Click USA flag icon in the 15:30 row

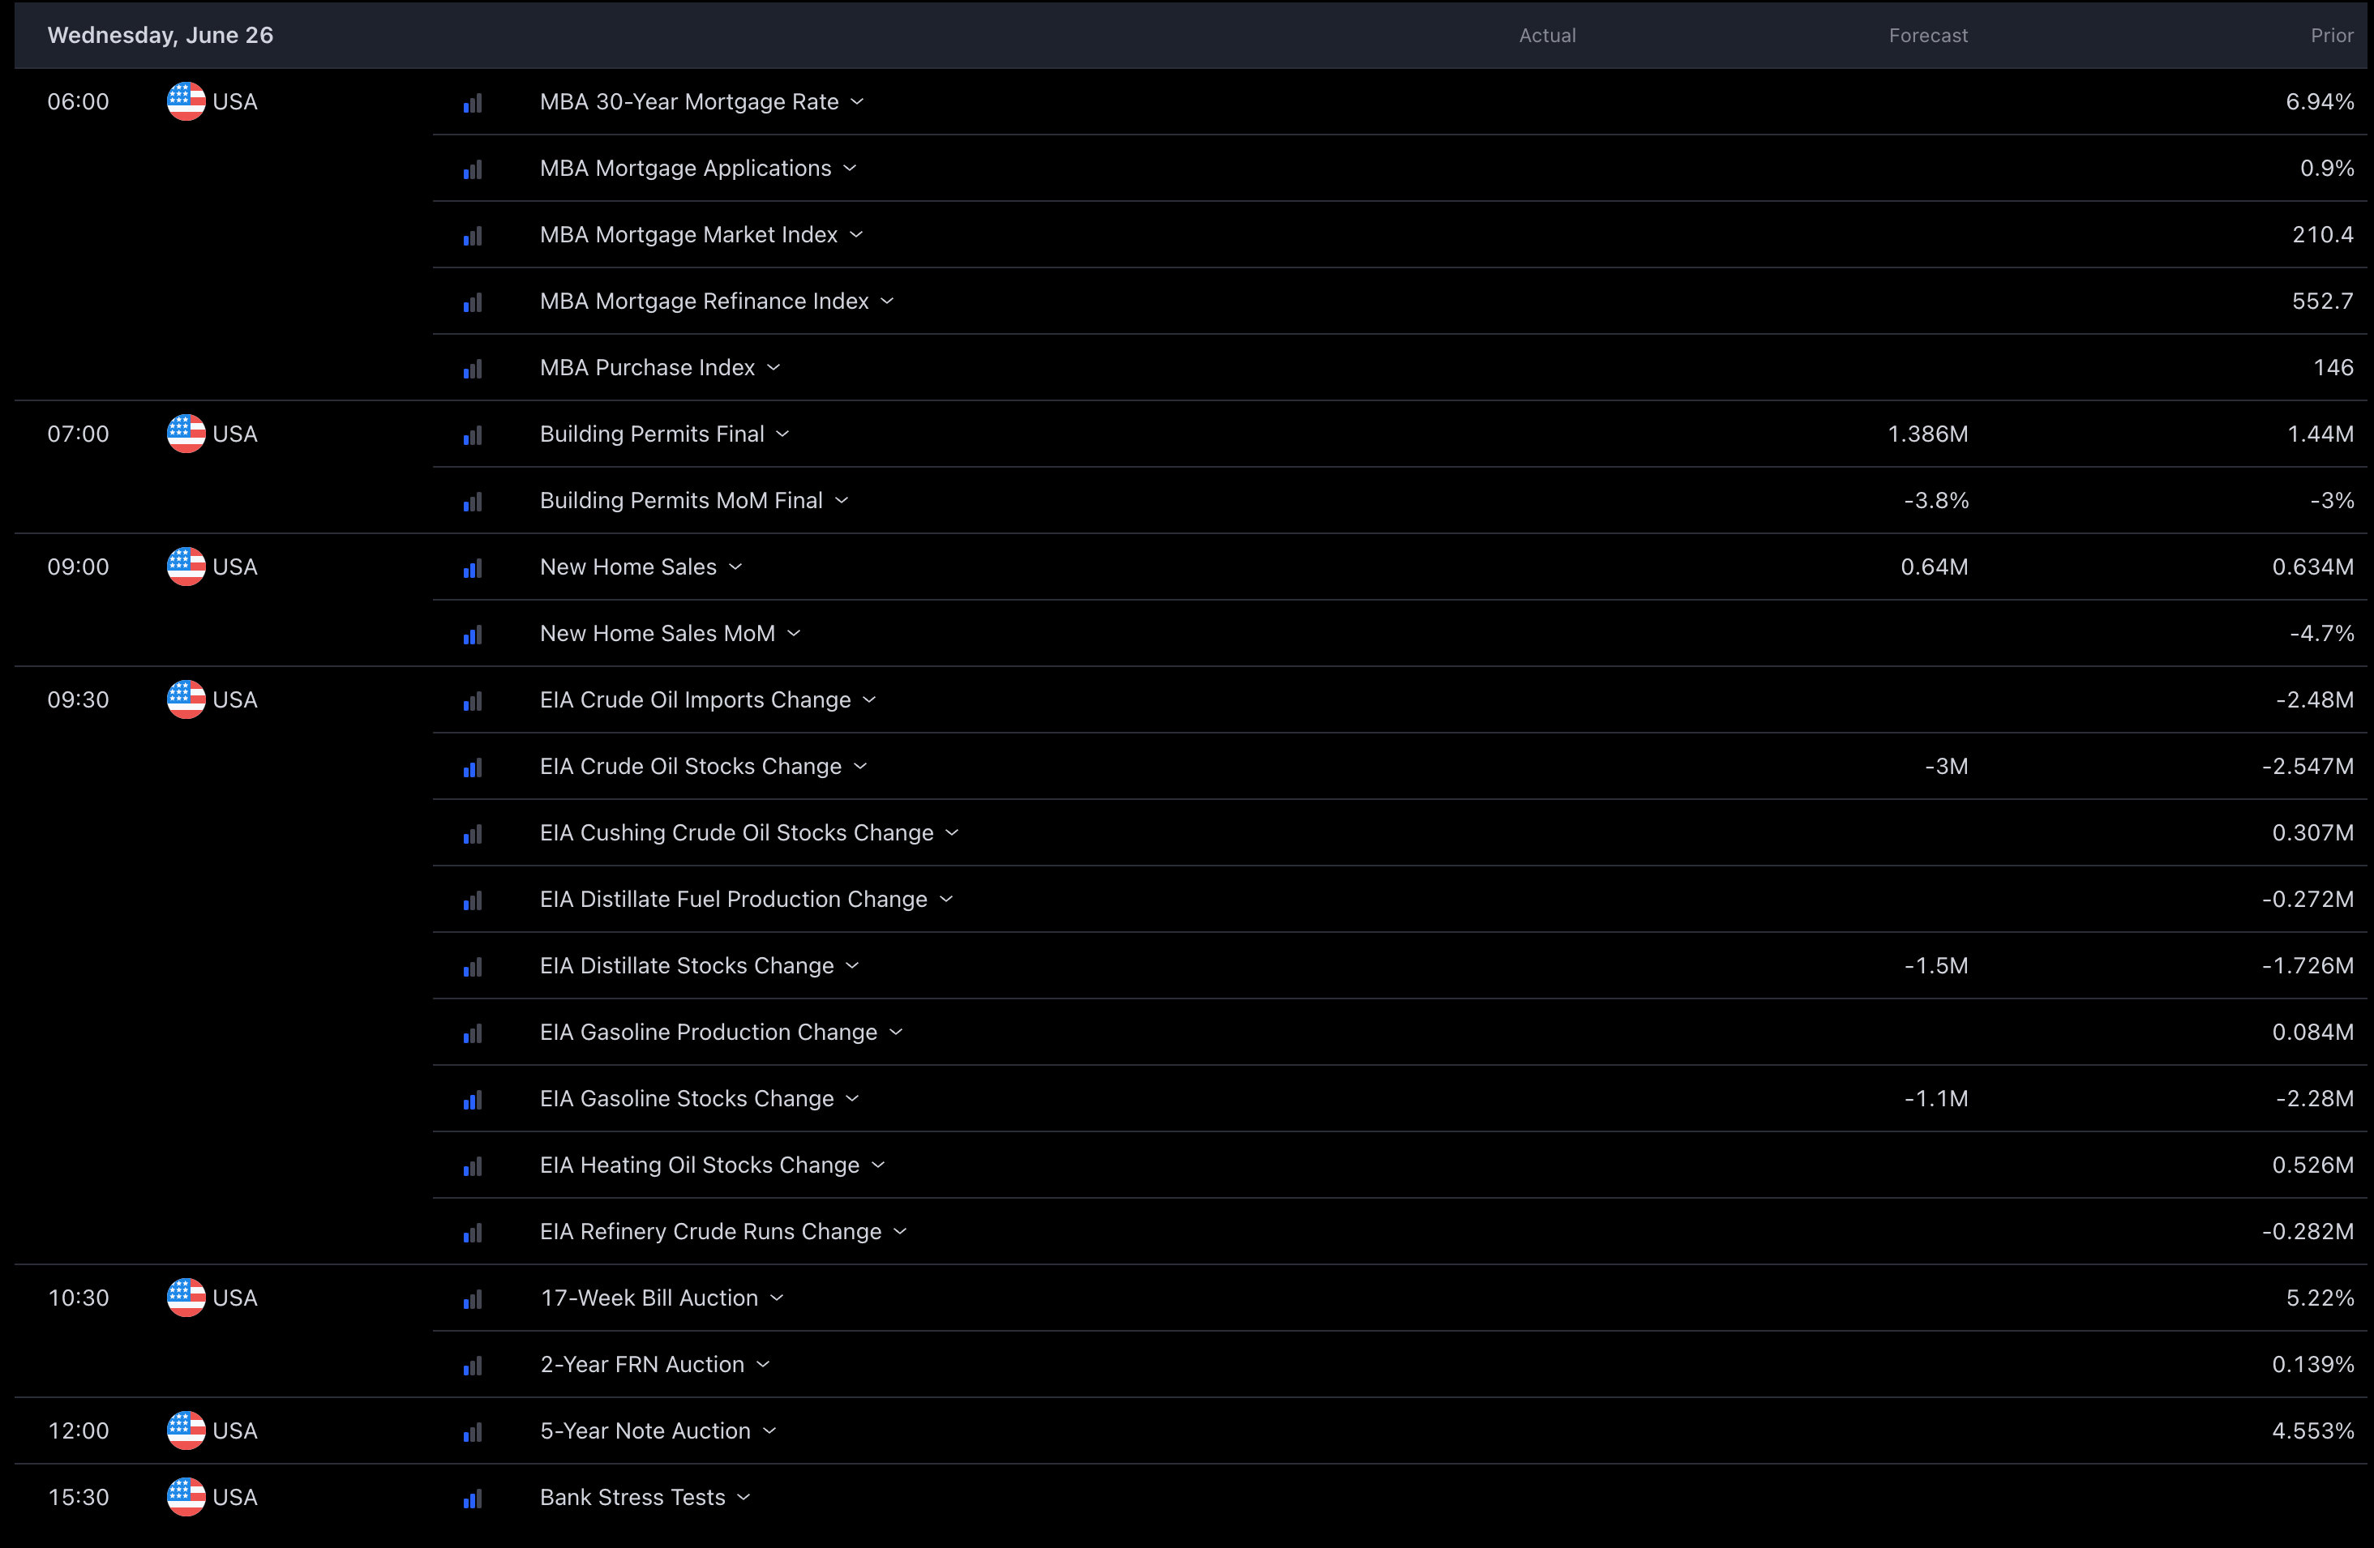(186, 1496)
